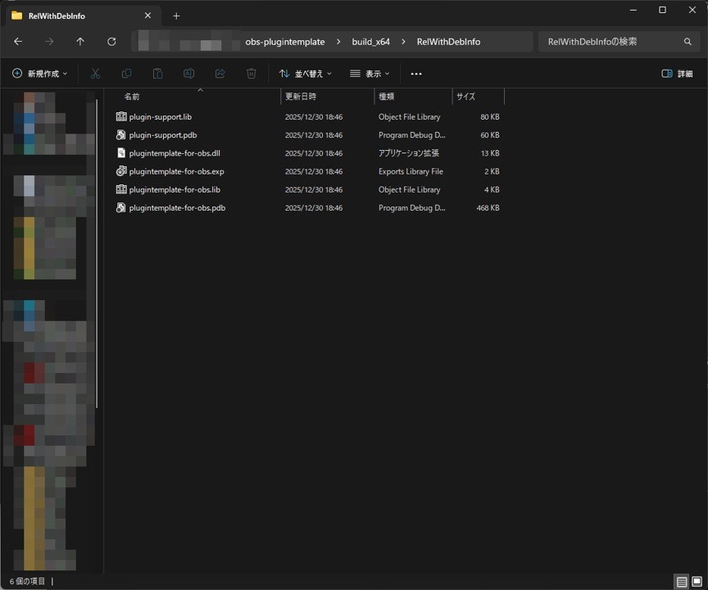708x590 pixels.
Task: Click the 80 KB size cell
Action: pos(490,117)
